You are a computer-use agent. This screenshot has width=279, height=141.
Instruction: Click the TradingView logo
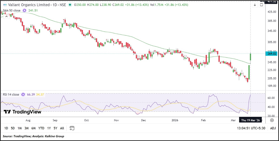tap(22, 112)
